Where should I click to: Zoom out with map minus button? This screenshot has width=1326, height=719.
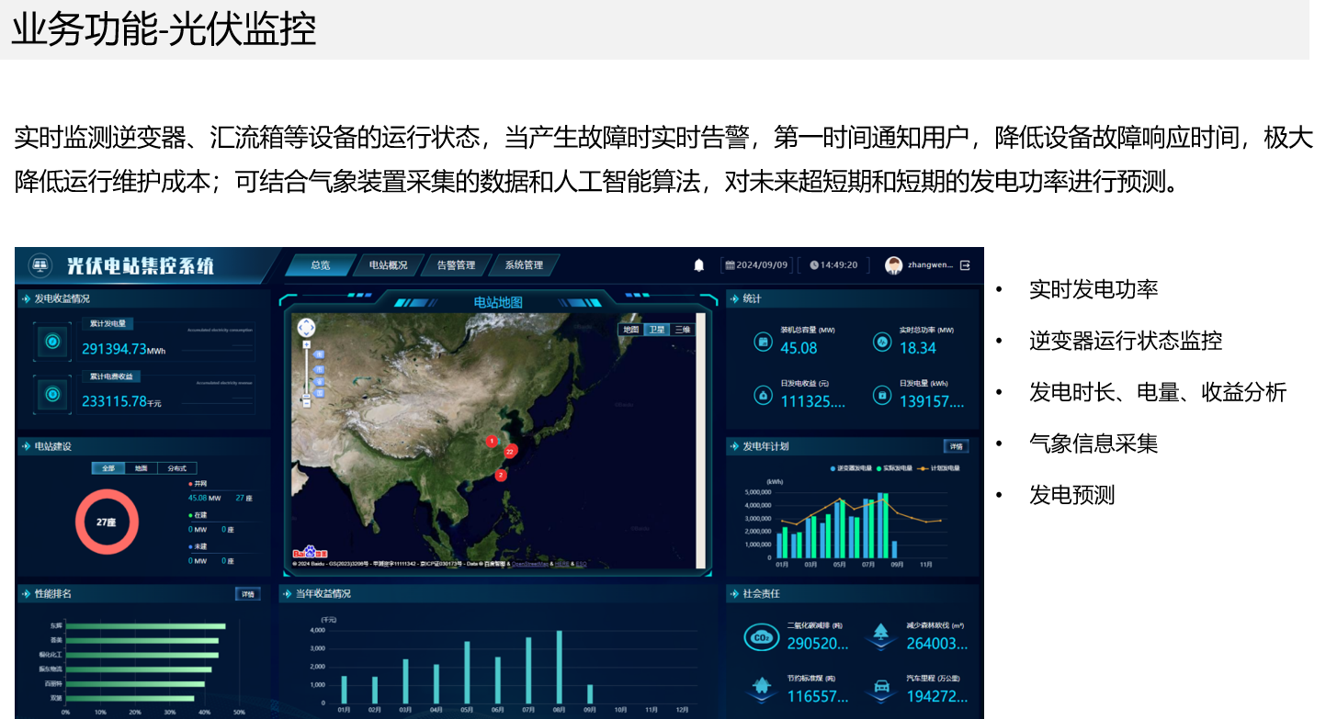306,403
